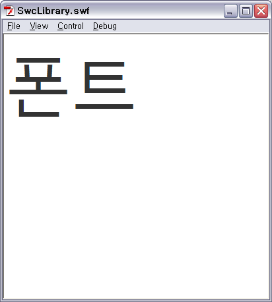Open the View menu
Image resolution: width=272 pixels, height=302 pixels.
click(39, 26)
